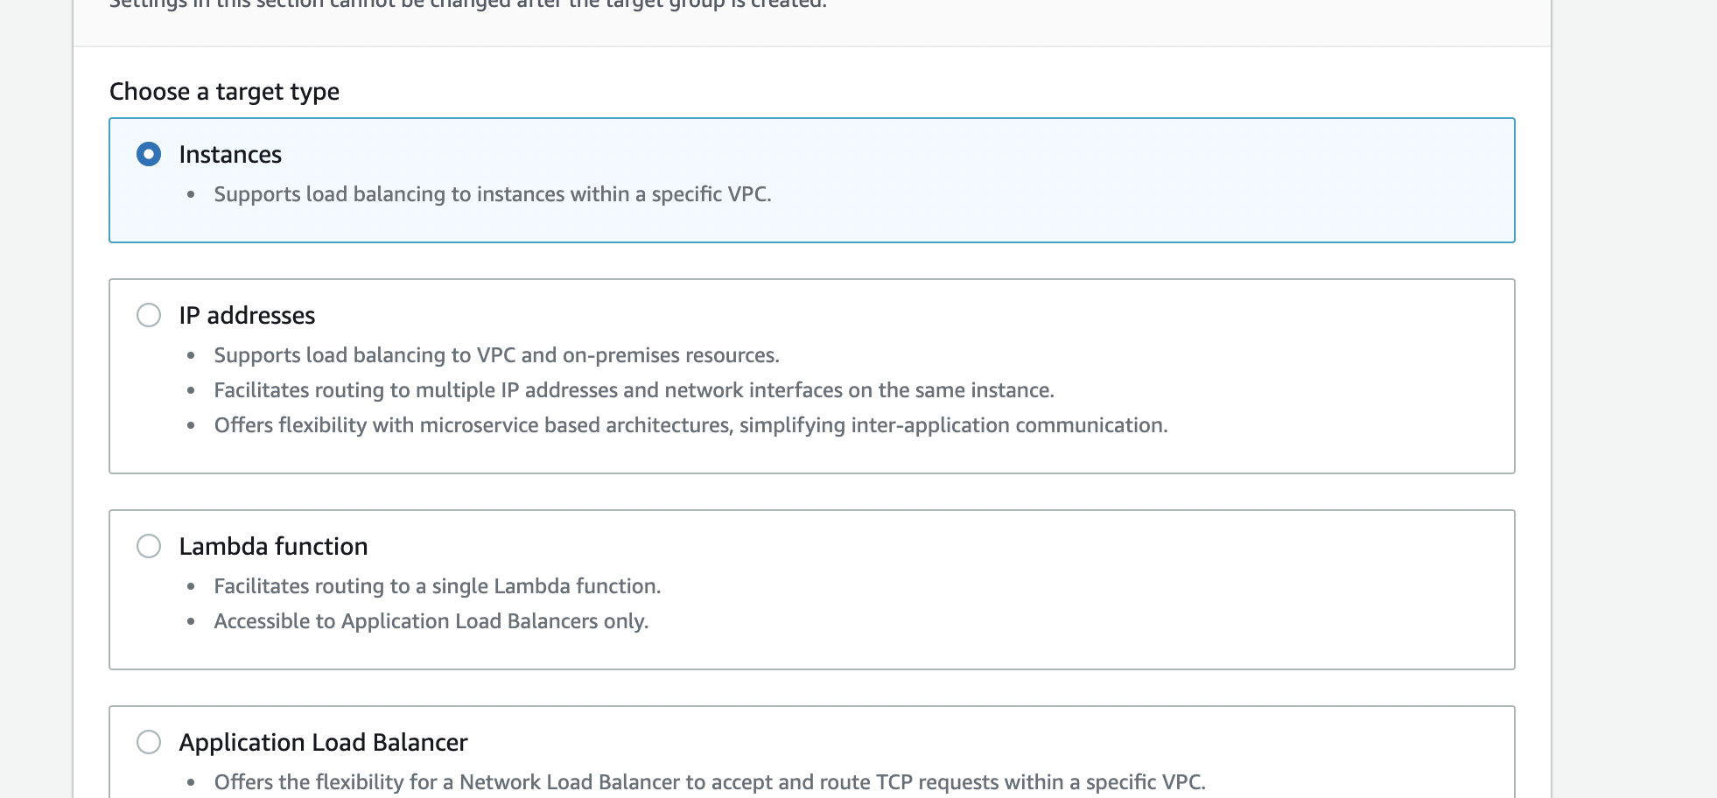
Task: Click "Facilitates routing to a single Lambda function" line
Action: (437, 586)
